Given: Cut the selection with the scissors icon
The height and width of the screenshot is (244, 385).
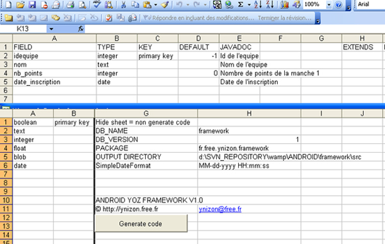Looking at the screenshot, I should click(123, 4).
